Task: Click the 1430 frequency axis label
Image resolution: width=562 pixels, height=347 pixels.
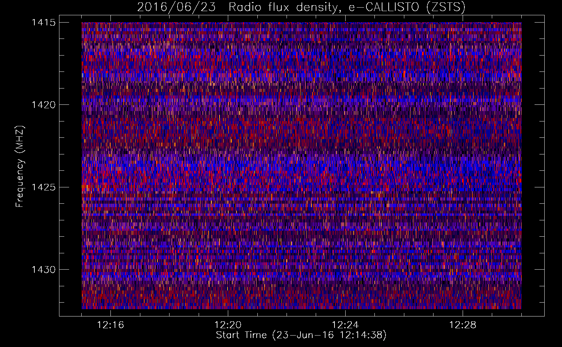Action: coord(43,270)
